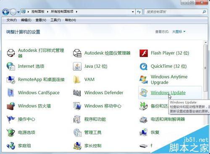This screenshot has height=154, width=210.
Task: Open the Internet 选项 text link
Action: click(x=31, y=66)
